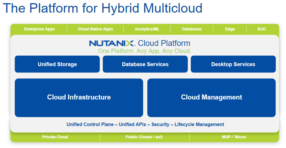This screenshot has width=286, height=148.
Task: Click the 'Lifecycle Management' text
Action: (x=199, y=124)
